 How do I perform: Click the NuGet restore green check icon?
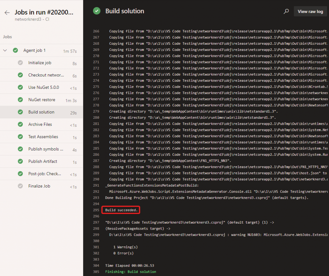(20, 100)
